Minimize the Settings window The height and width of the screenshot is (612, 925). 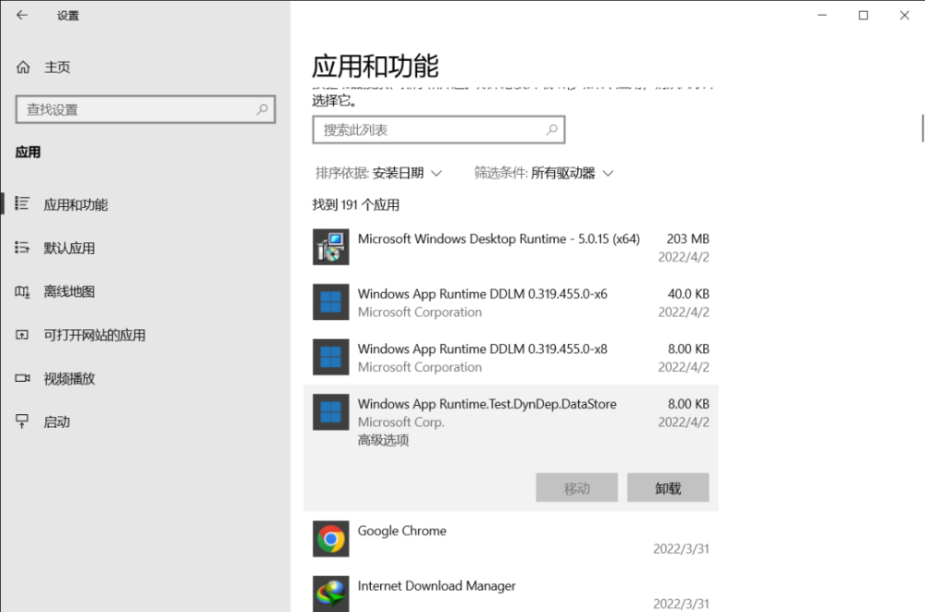pos(821,16)
